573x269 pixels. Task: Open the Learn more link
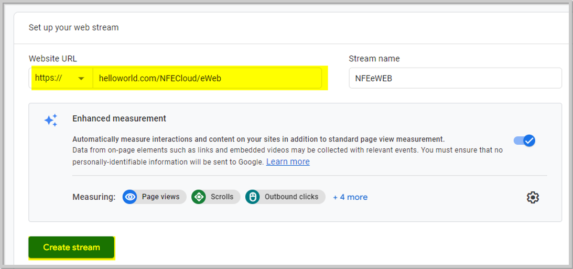pyautogui.click(x=288, y=162)
